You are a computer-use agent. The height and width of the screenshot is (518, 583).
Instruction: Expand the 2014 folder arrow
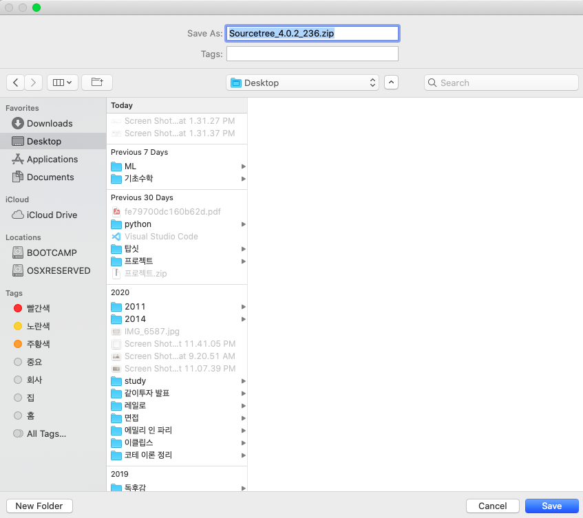(x=243, y=319)
